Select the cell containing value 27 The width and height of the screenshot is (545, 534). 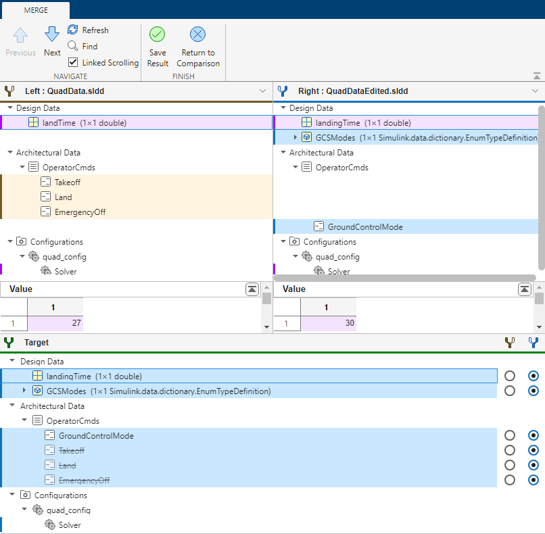tap(55, 322)
